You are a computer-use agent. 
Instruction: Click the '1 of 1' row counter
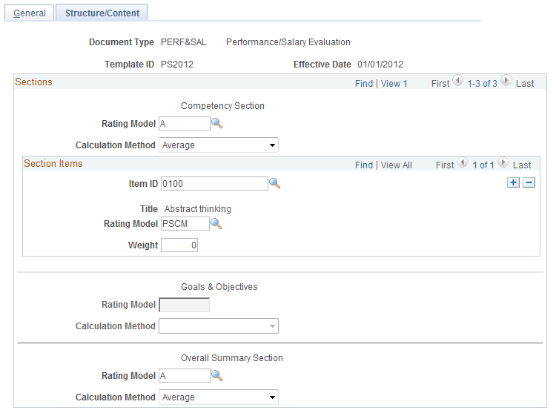point(483,165)
